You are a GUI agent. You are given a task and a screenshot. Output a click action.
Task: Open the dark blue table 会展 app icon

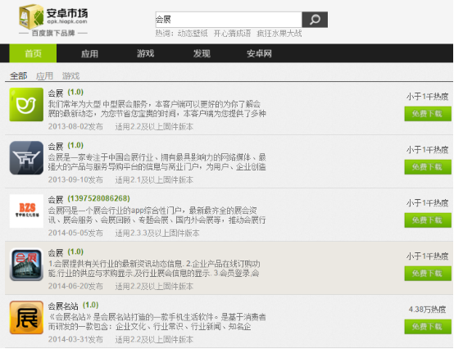(x=26, y=158)
